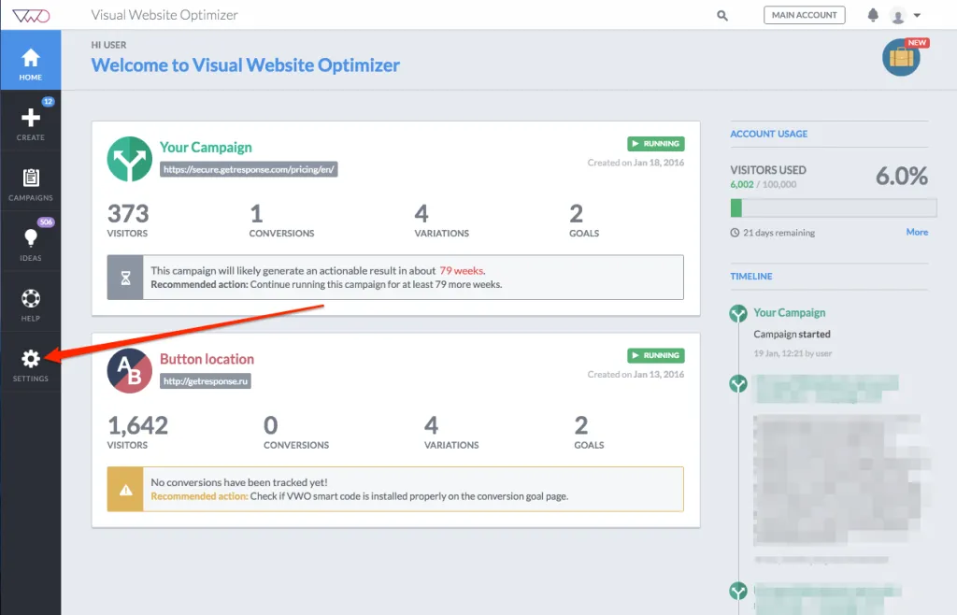
Task: Click the http://getresponse.ru URL tag
Action: tap(206, 381)
